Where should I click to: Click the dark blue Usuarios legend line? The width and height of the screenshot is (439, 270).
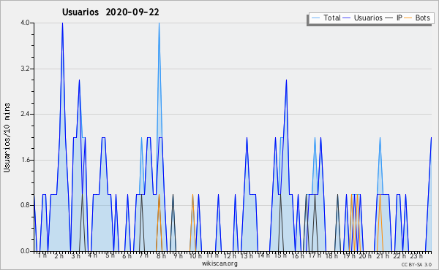tap(347, 18)
